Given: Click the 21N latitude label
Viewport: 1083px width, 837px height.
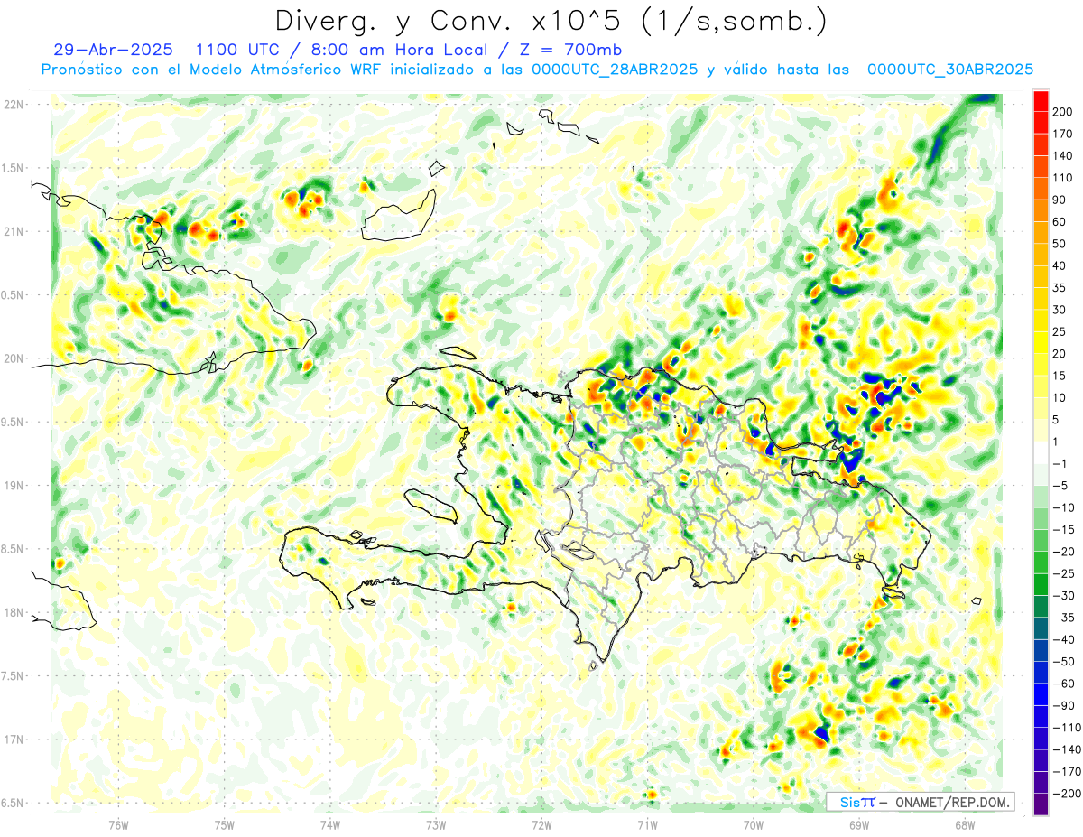Looking at the screenshot, I should coord(13,232).
